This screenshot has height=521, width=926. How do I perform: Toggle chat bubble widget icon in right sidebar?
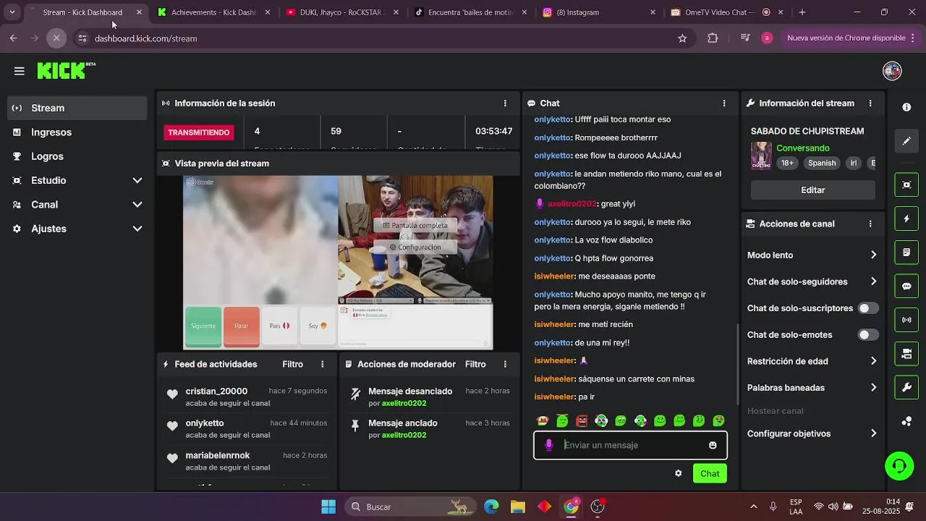point(906,286)
